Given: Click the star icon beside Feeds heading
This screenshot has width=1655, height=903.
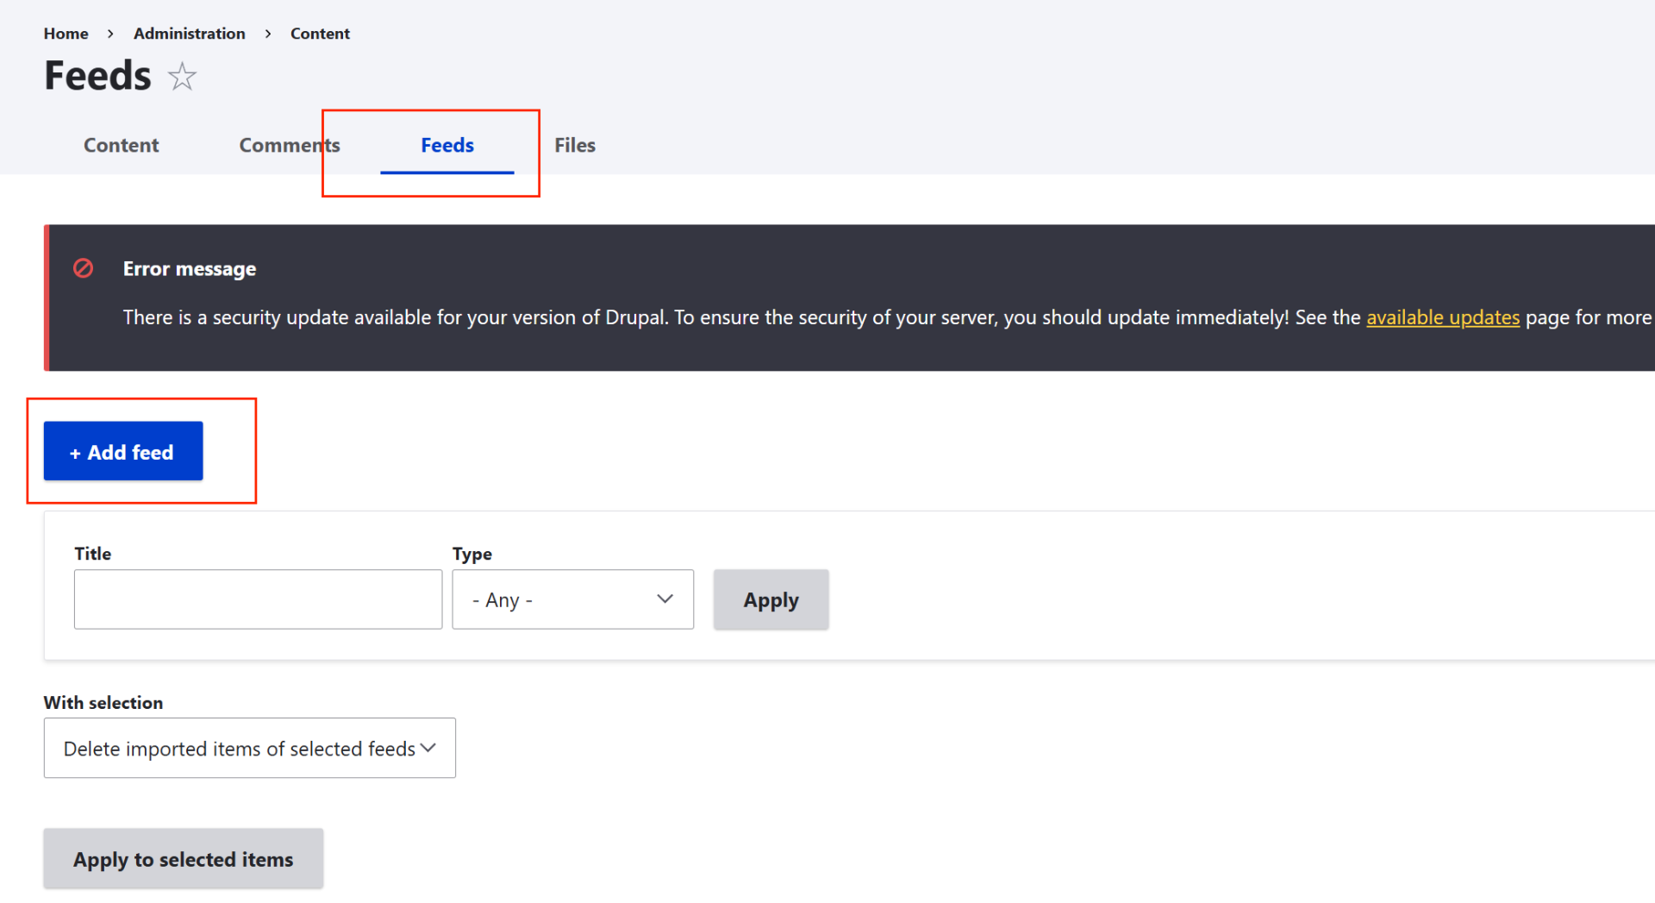Looking at the screenshot, I should [182, 77].
